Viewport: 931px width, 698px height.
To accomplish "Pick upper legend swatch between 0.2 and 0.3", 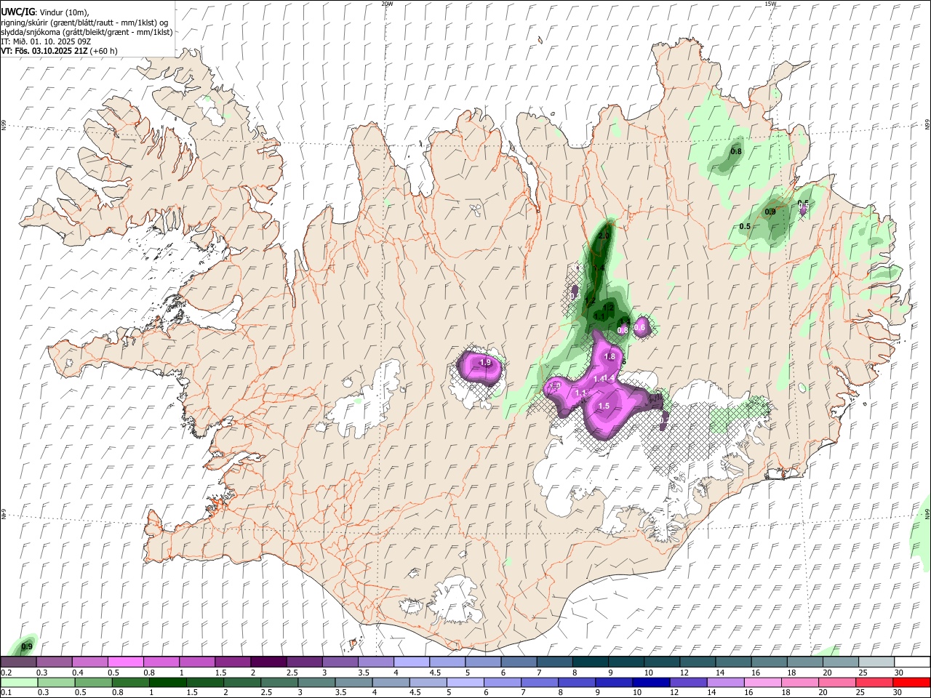I will tap(18, 662).
